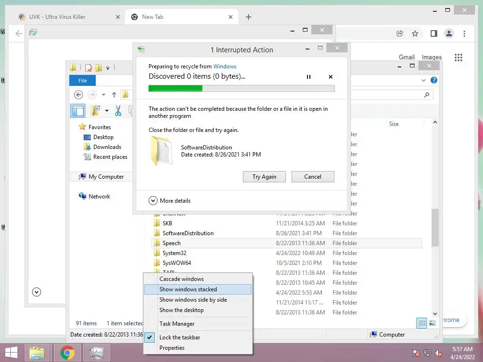
Task: Select Favorites in the navigation pane
Action: pos(95,127)
